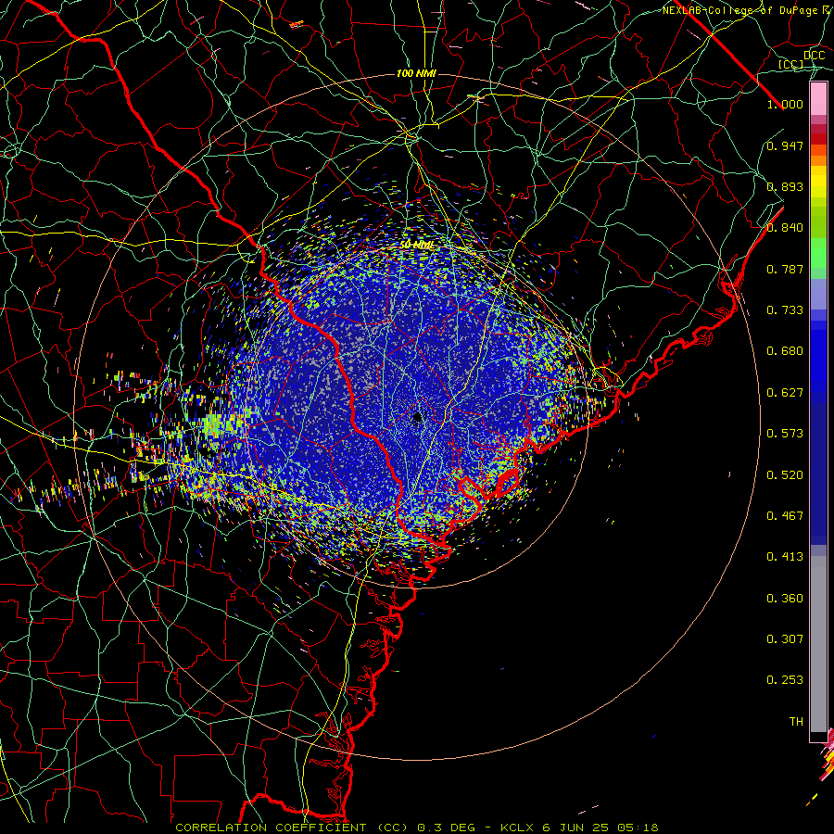Click the 0.520 legend value
The width and height of the screenshot is (834, 834).
(785, 475)
